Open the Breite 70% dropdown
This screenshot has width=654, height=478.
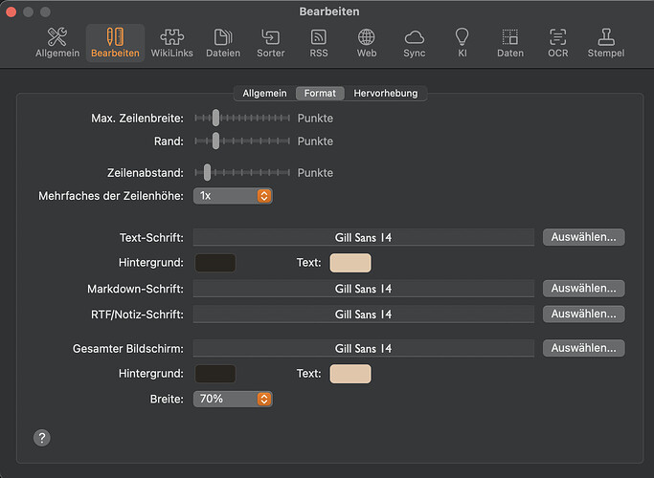pos(233,399)
